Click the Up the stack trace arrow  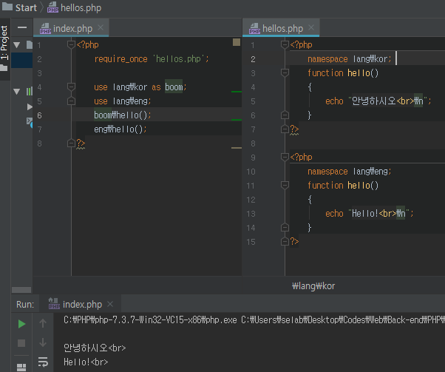43,323
